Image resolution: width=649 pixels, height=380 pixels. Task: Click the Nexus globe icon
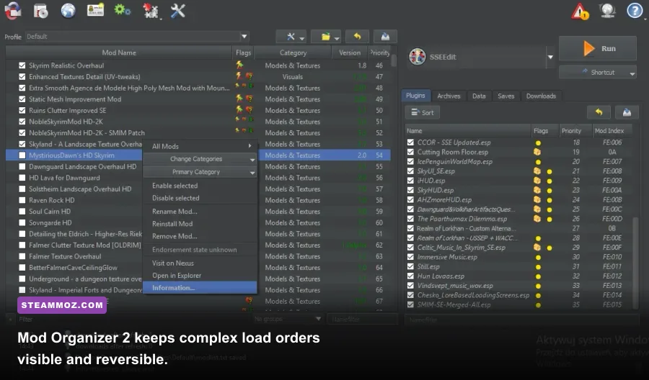[68, 11]
